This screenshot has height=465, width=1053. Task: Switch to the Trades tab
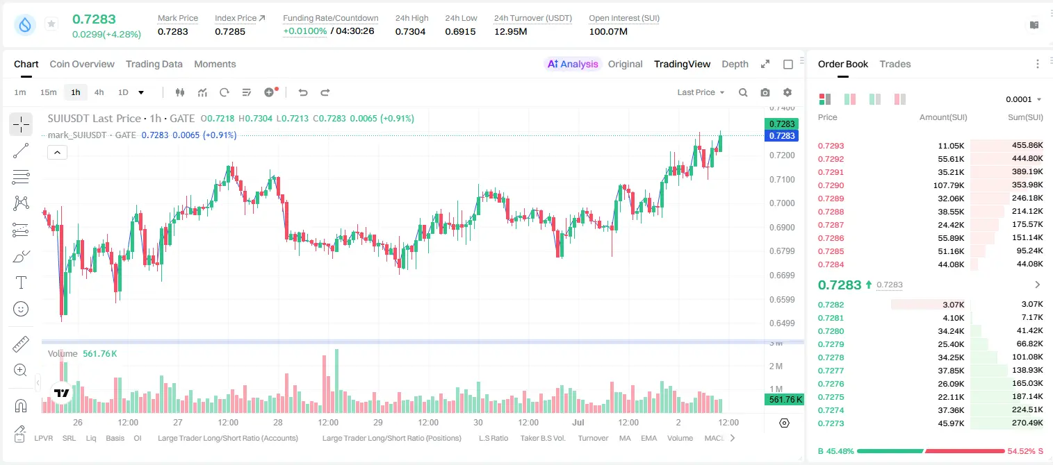point(895,64)
